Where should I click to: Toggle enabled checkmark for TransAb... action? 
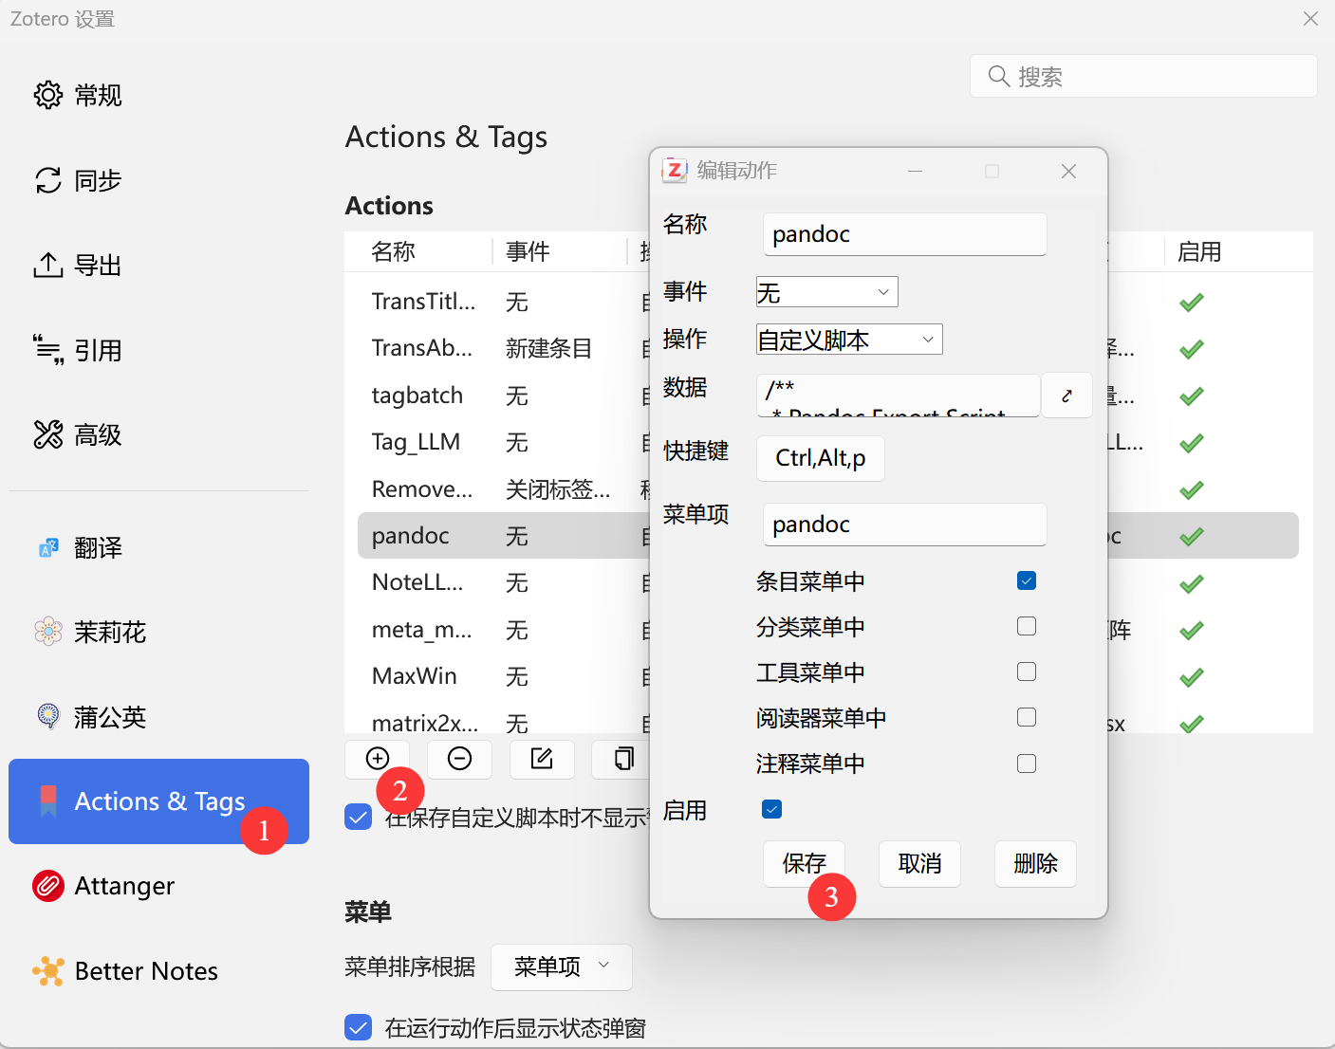coord(1192,349)
